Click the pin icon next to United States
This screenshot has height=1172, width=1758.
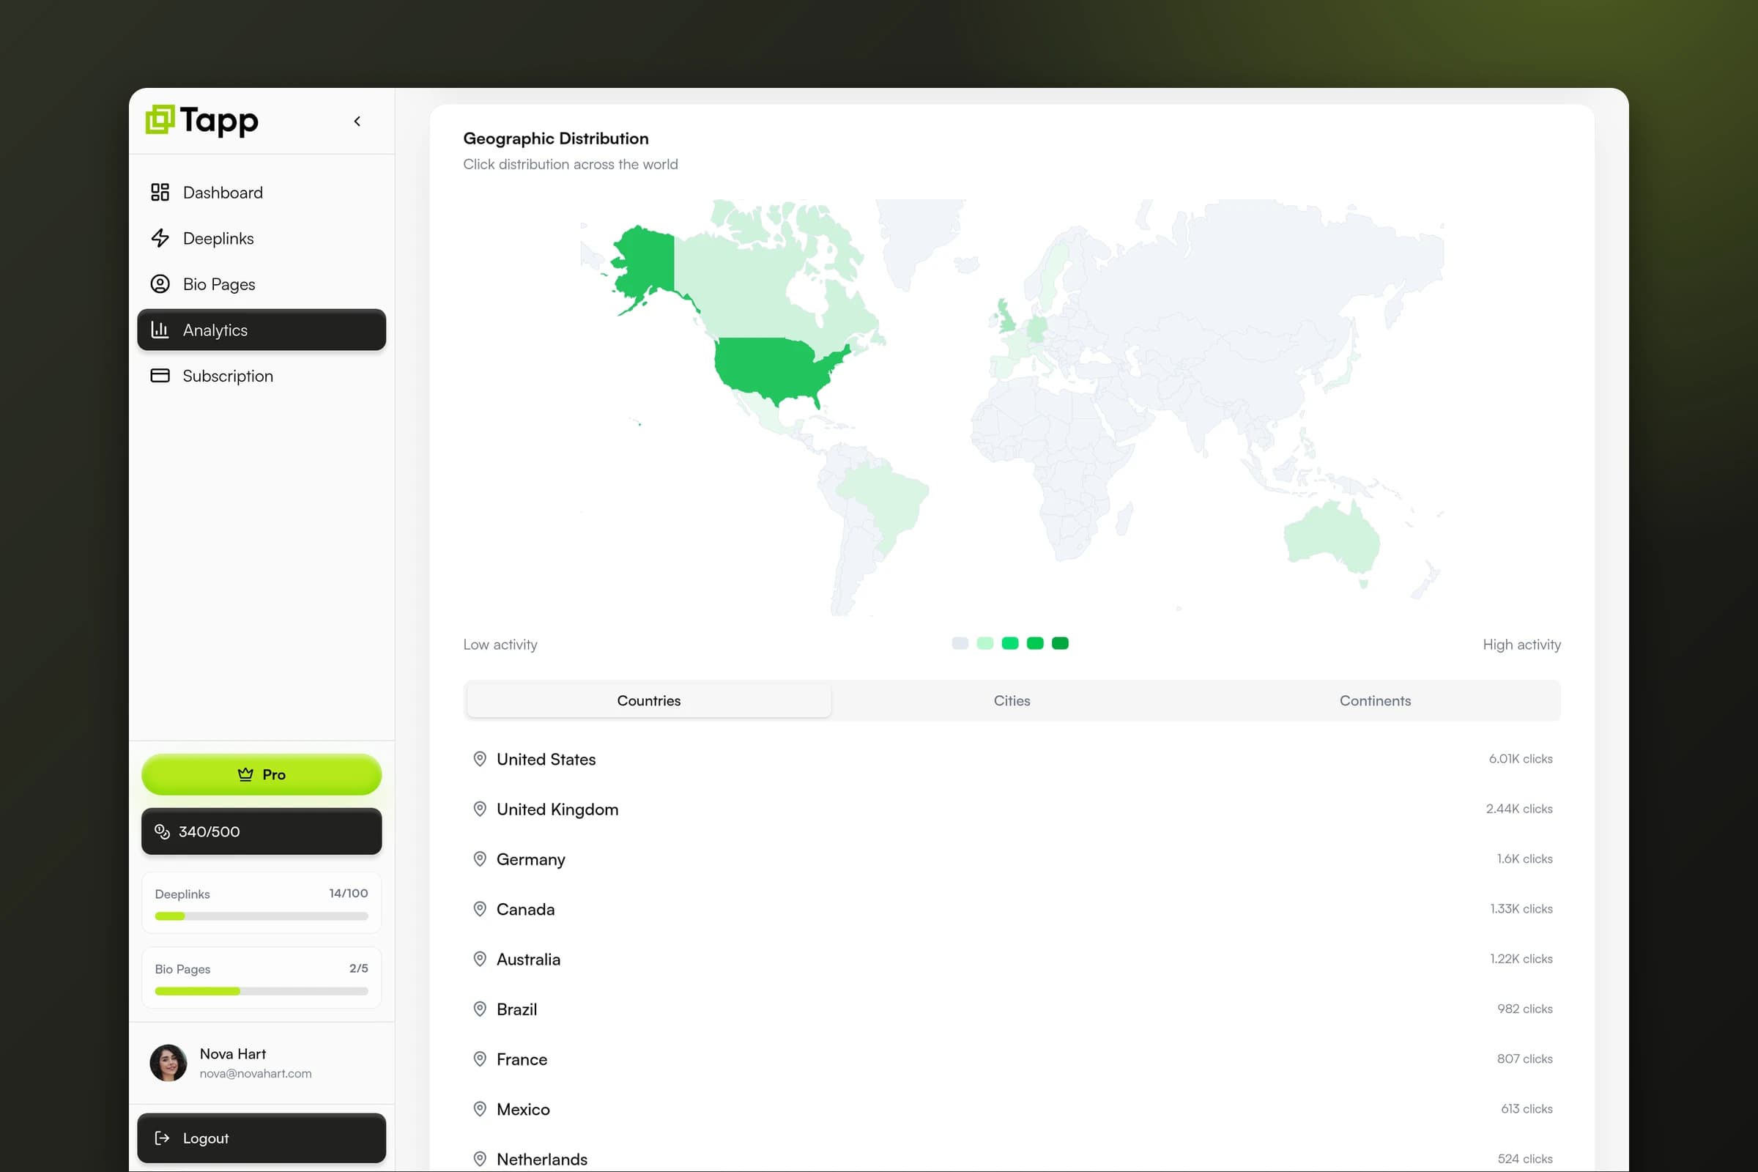[x=480, y=759]
